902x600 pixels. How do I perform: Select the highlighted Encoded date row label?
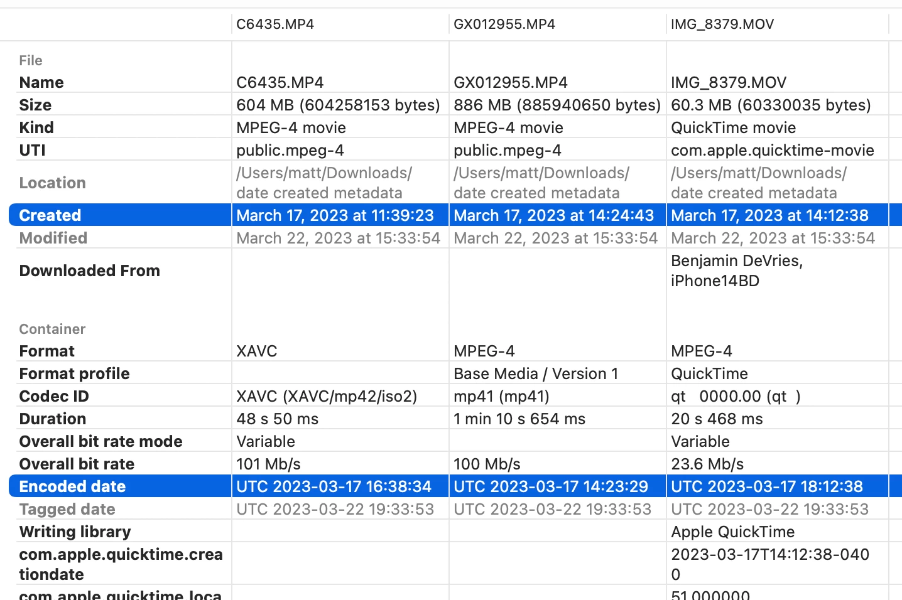[72, 486]
